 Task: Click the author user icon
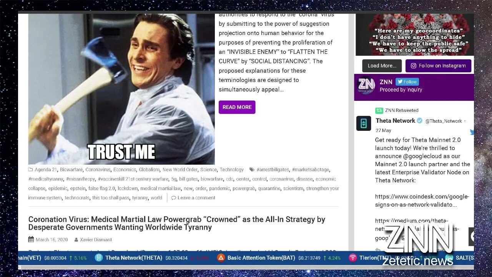click(x=76, y=240)
